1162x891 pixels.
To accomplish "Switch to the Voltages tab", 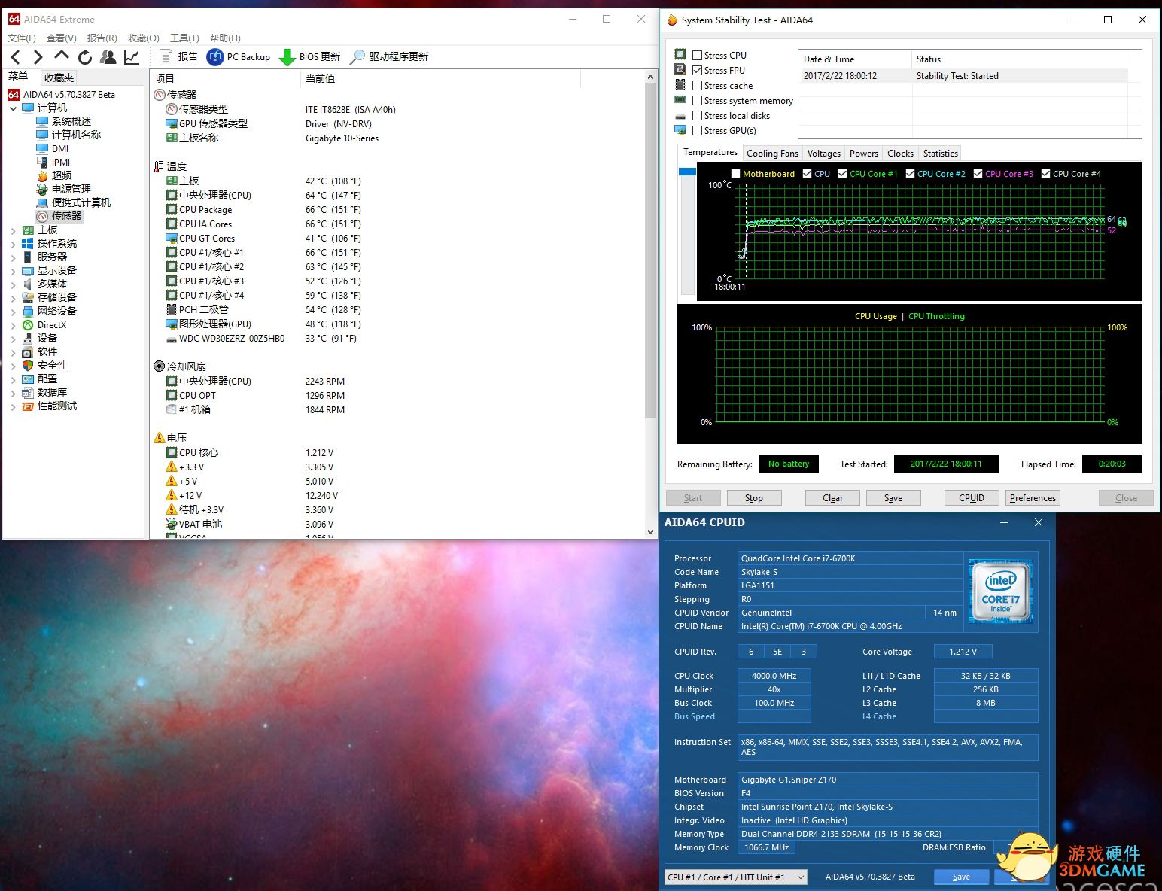I will click(x=824, y=154).
